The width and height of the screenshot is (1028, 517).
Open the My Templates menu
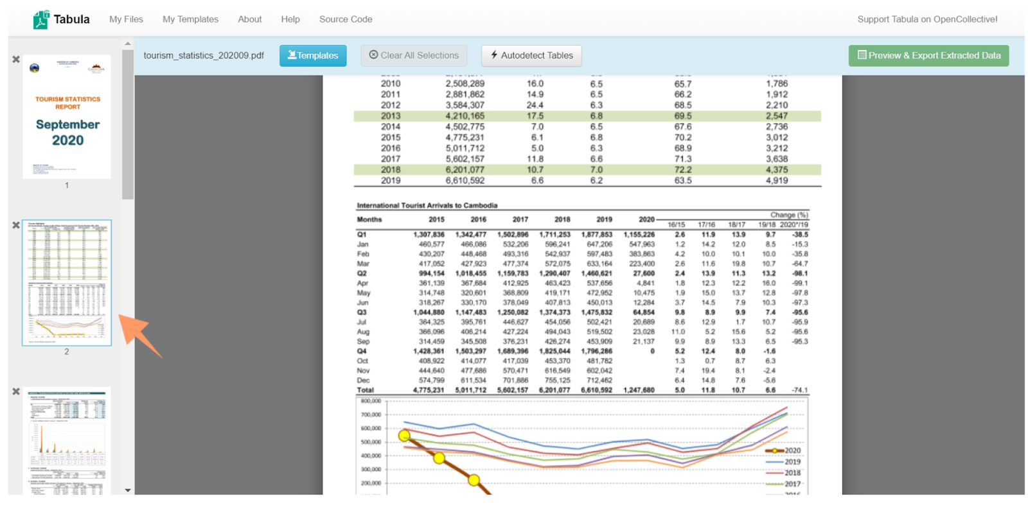click(x=190, y=19)
